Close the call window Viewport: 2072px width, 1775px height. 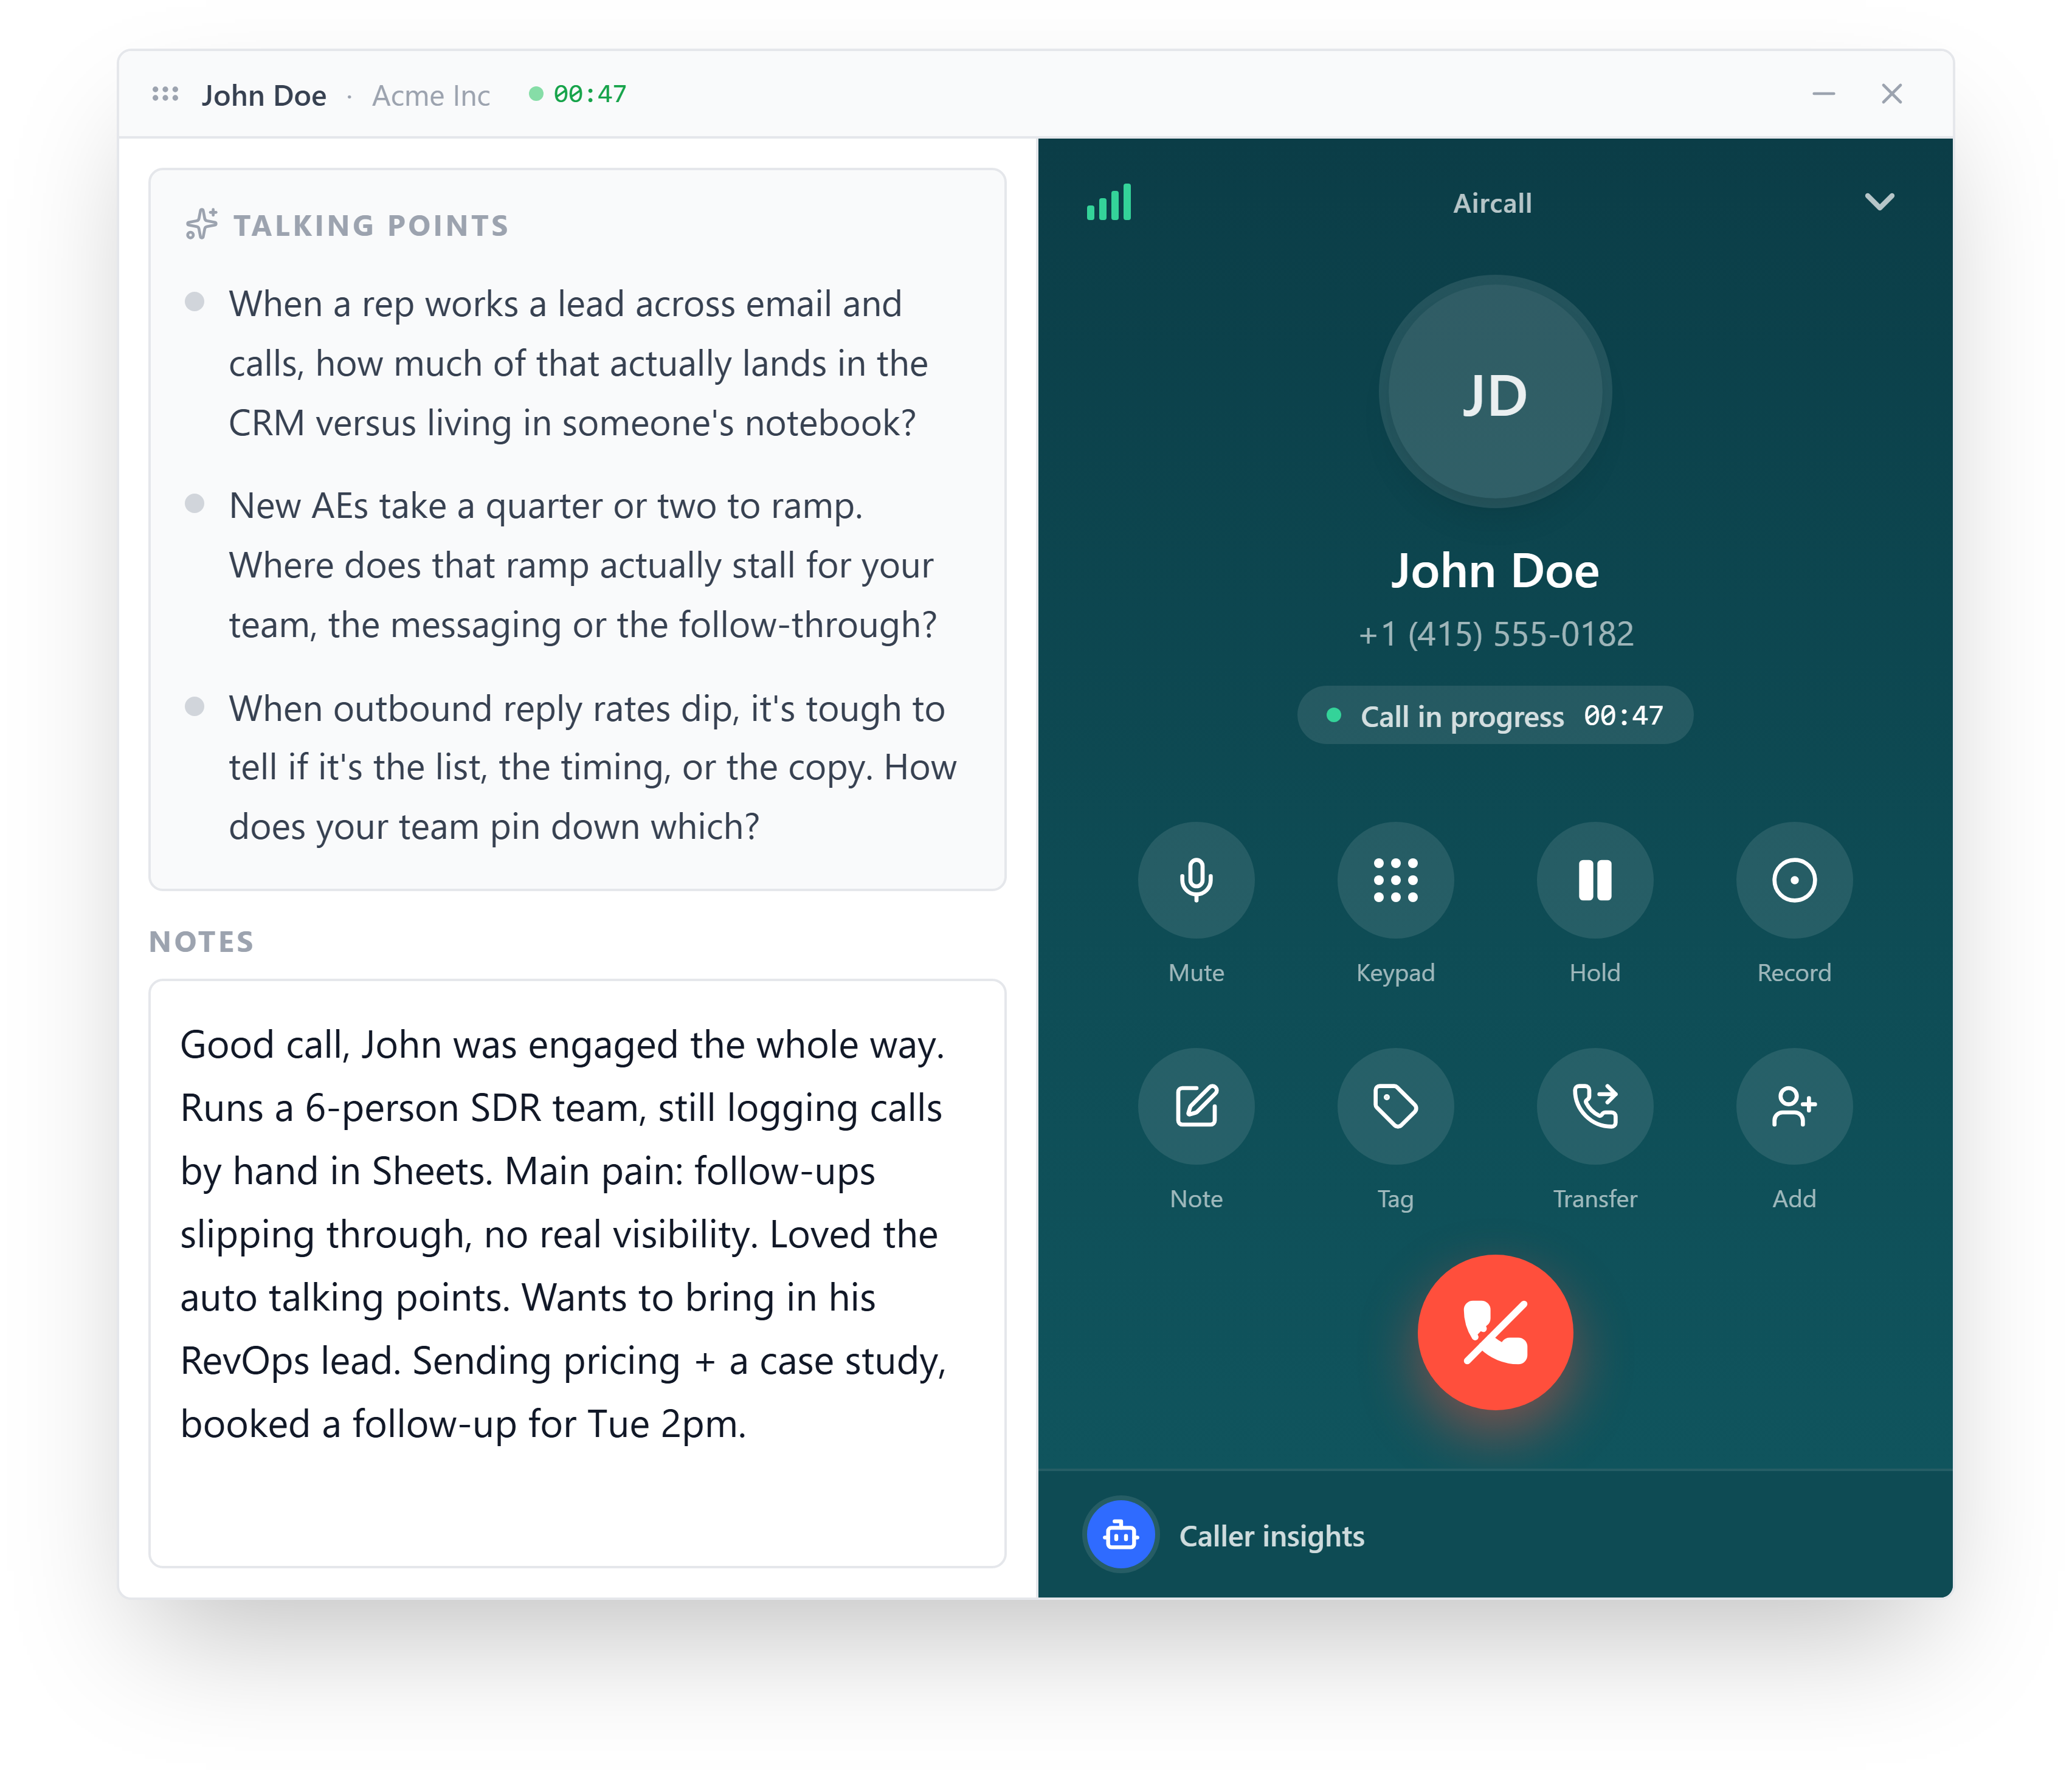click(x=1891, y=94)
